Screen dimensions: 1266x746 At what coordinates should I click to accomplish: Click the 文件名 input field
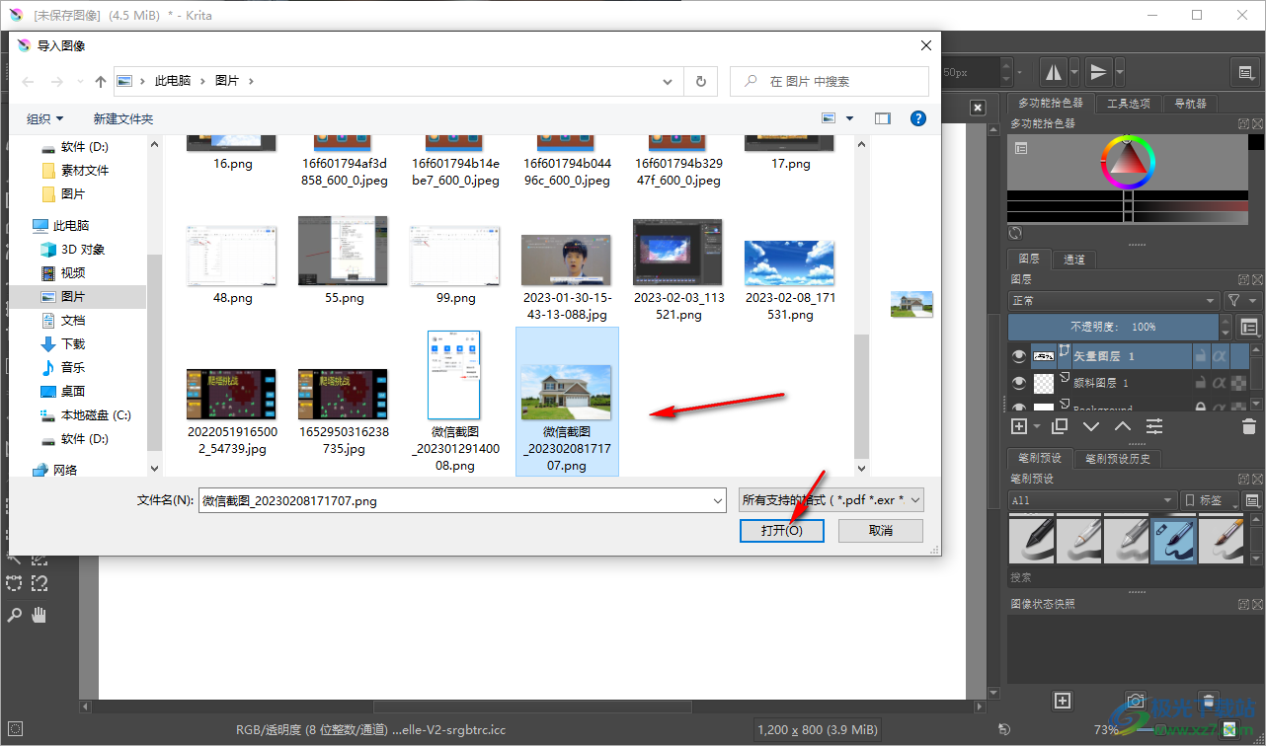[x=454, y=500]
